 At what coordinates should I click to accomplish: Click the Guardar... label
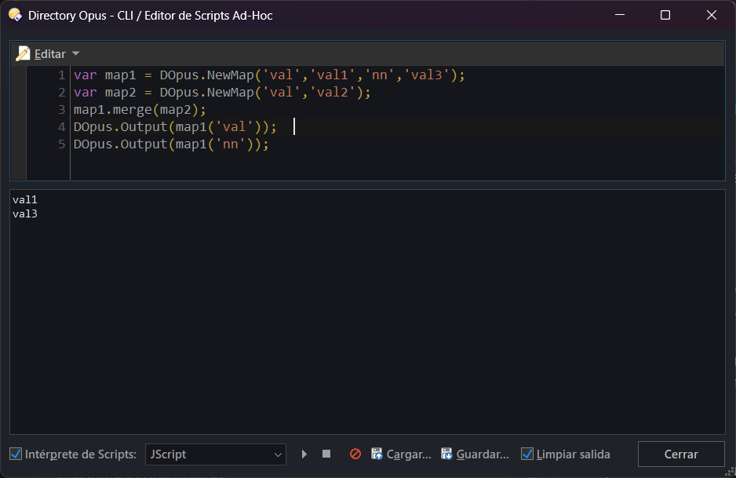[x=482, y=454]
